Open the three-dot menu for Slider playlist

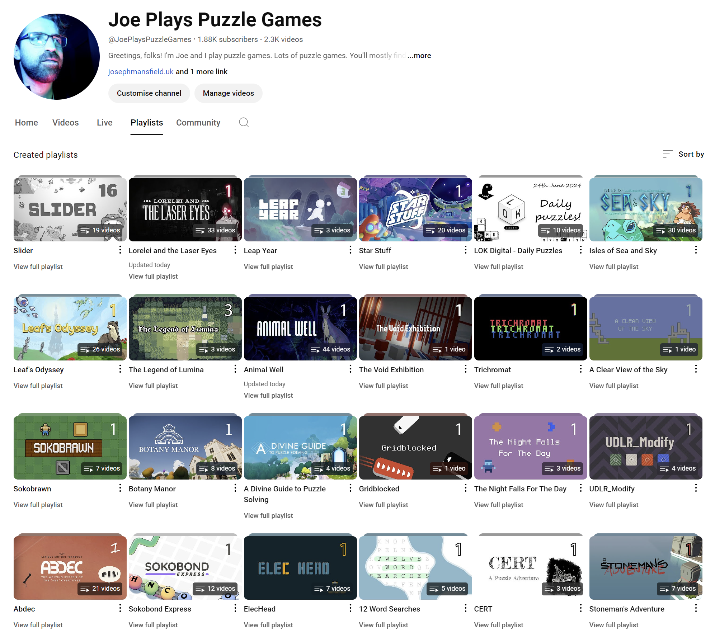(x=120, y=250)
